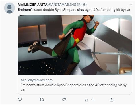The width and height of the screenshot is (136, 105).
Task: Click the masked face in the preview photo
Action: click(90, 18)
